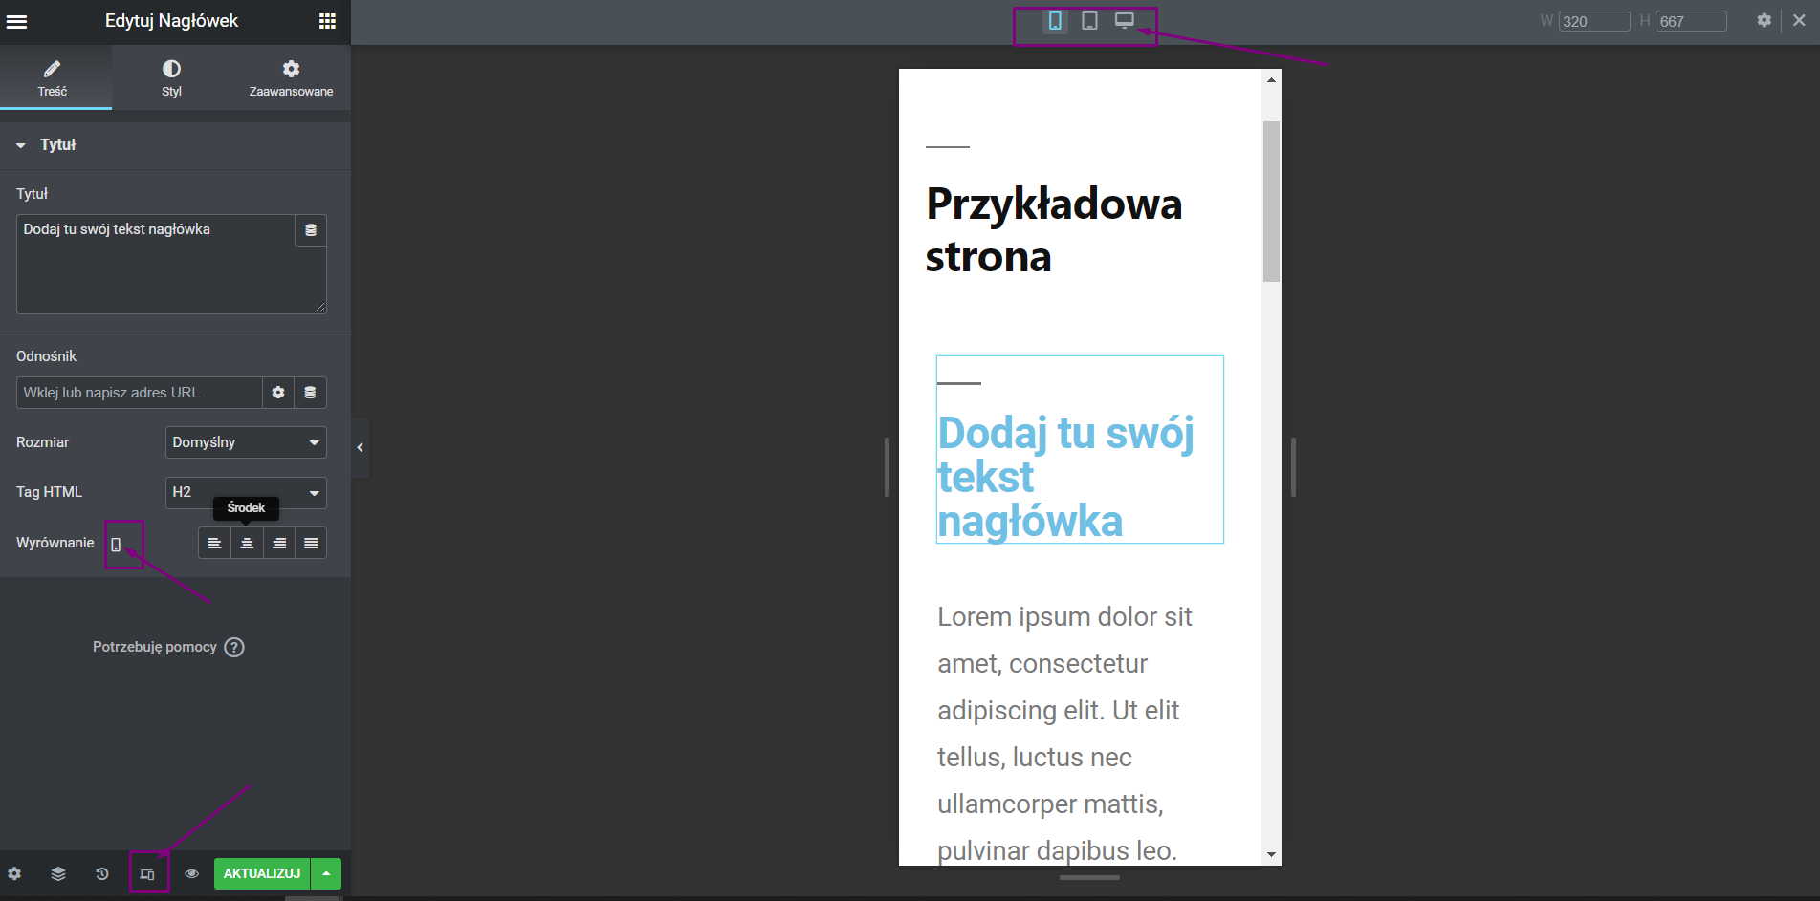
Task: Switch to the Styl tab
Action: [171, 77]
